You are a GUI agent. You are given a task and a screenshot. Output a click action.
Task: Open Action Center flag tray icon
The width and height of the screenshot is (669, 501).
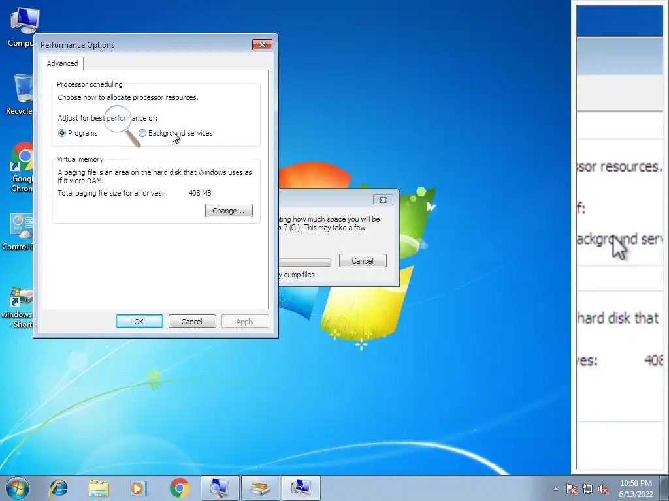tap(571, 489)
